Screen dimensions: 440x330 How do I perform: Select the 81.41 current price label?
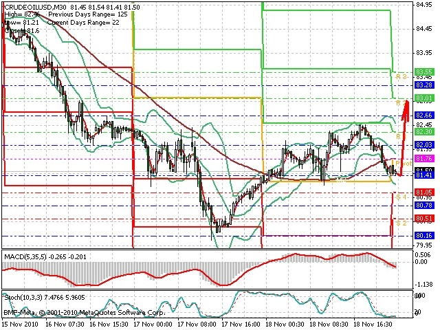pos(424,175)
